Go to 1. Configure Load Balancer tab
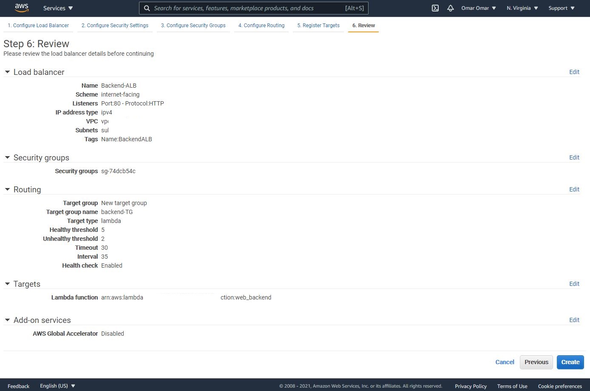This screenshot has height=391, width=590. tap(38, 26)
